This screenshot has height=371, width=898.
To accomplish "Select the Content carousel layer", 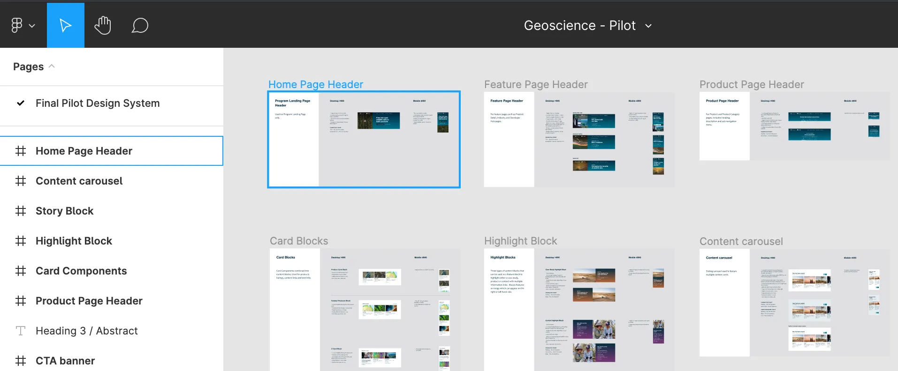I will 112,181.
